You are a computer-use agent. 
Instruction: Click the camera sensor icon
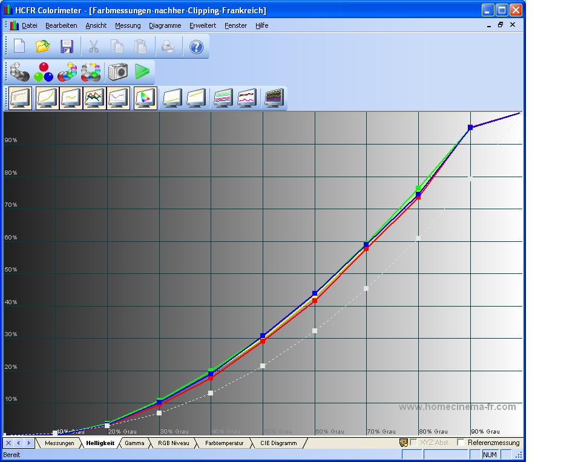[118, 72]
